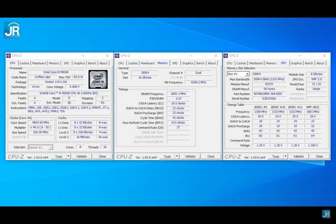Select the CPU tab in the right CPU-Z window
This screenshot has width=336, height=224.
tap(229, 63)
